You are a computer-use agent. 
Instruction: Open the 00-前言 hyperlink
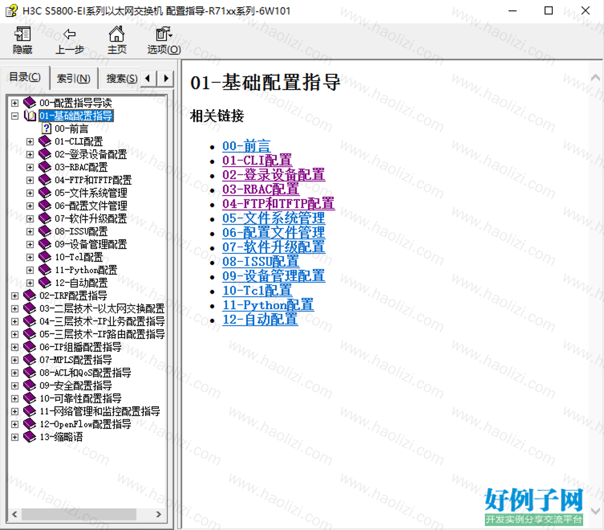(246, 146)
